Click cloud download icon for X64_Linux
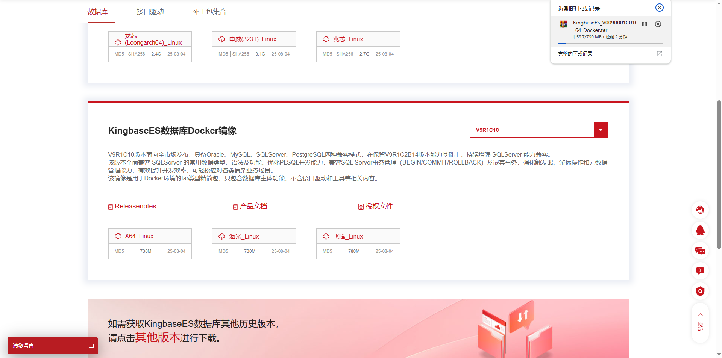Image resolution: width=722 pixels, height=358 pixels. [118, 236]
